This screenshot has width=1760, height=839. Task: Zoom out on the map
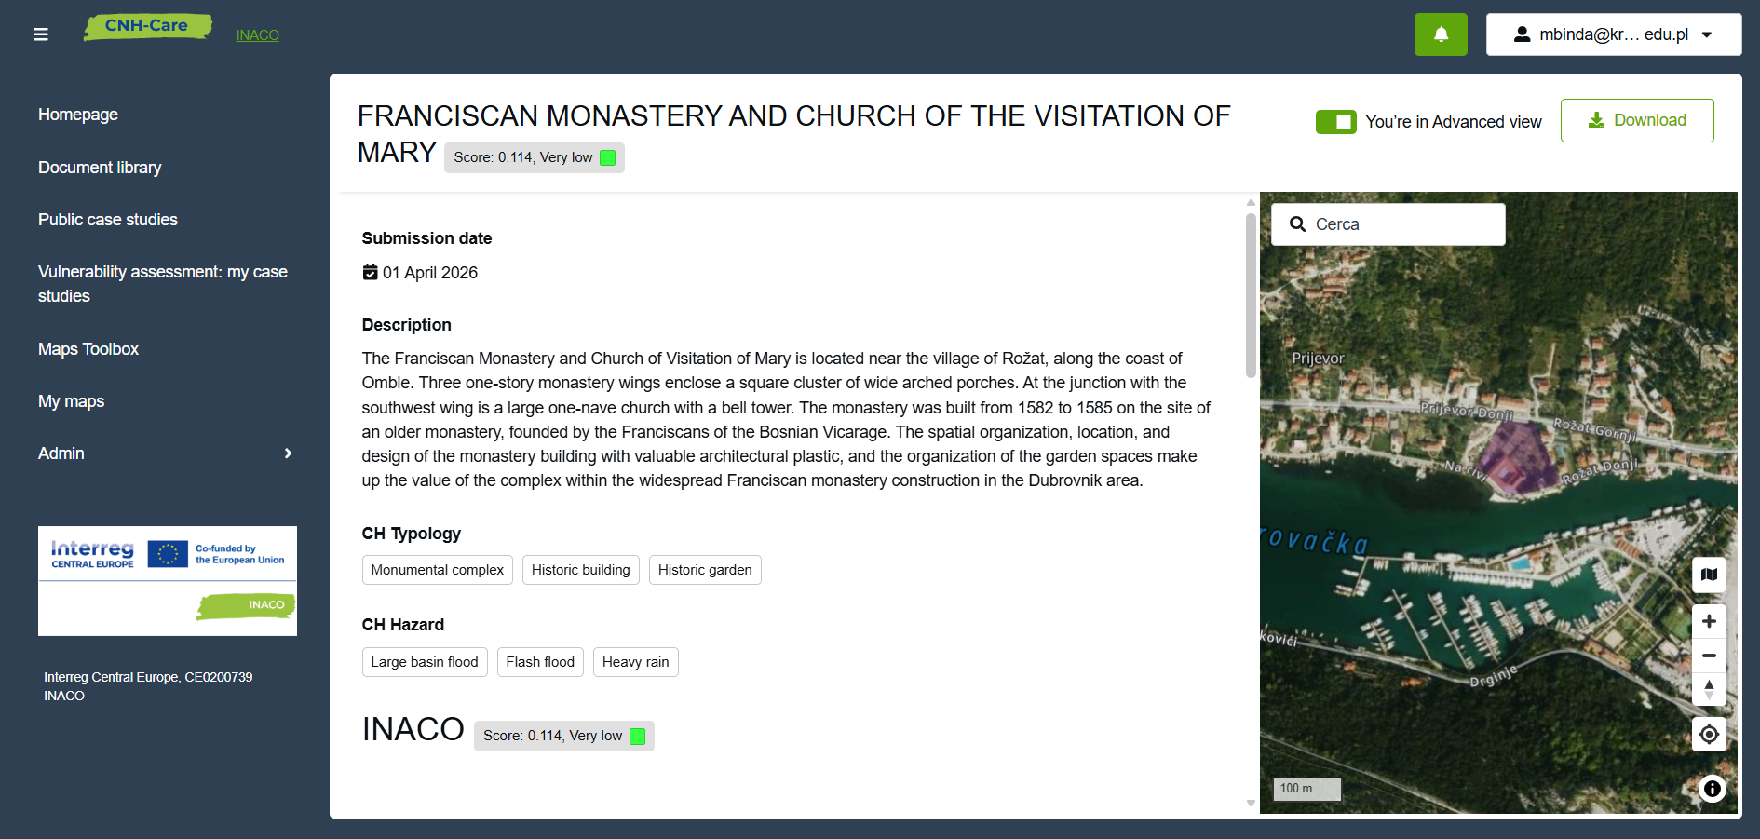pyautogui.click(x=1708, y=656)
